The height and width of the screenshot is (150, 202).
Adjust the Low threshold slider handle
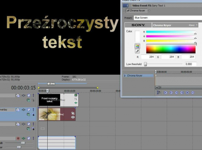click(145, 64)
